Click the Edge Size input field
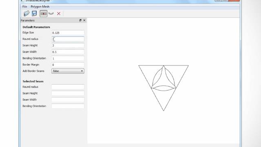Image resolution: width=261 pixels, height=147 pixels. 68,33
